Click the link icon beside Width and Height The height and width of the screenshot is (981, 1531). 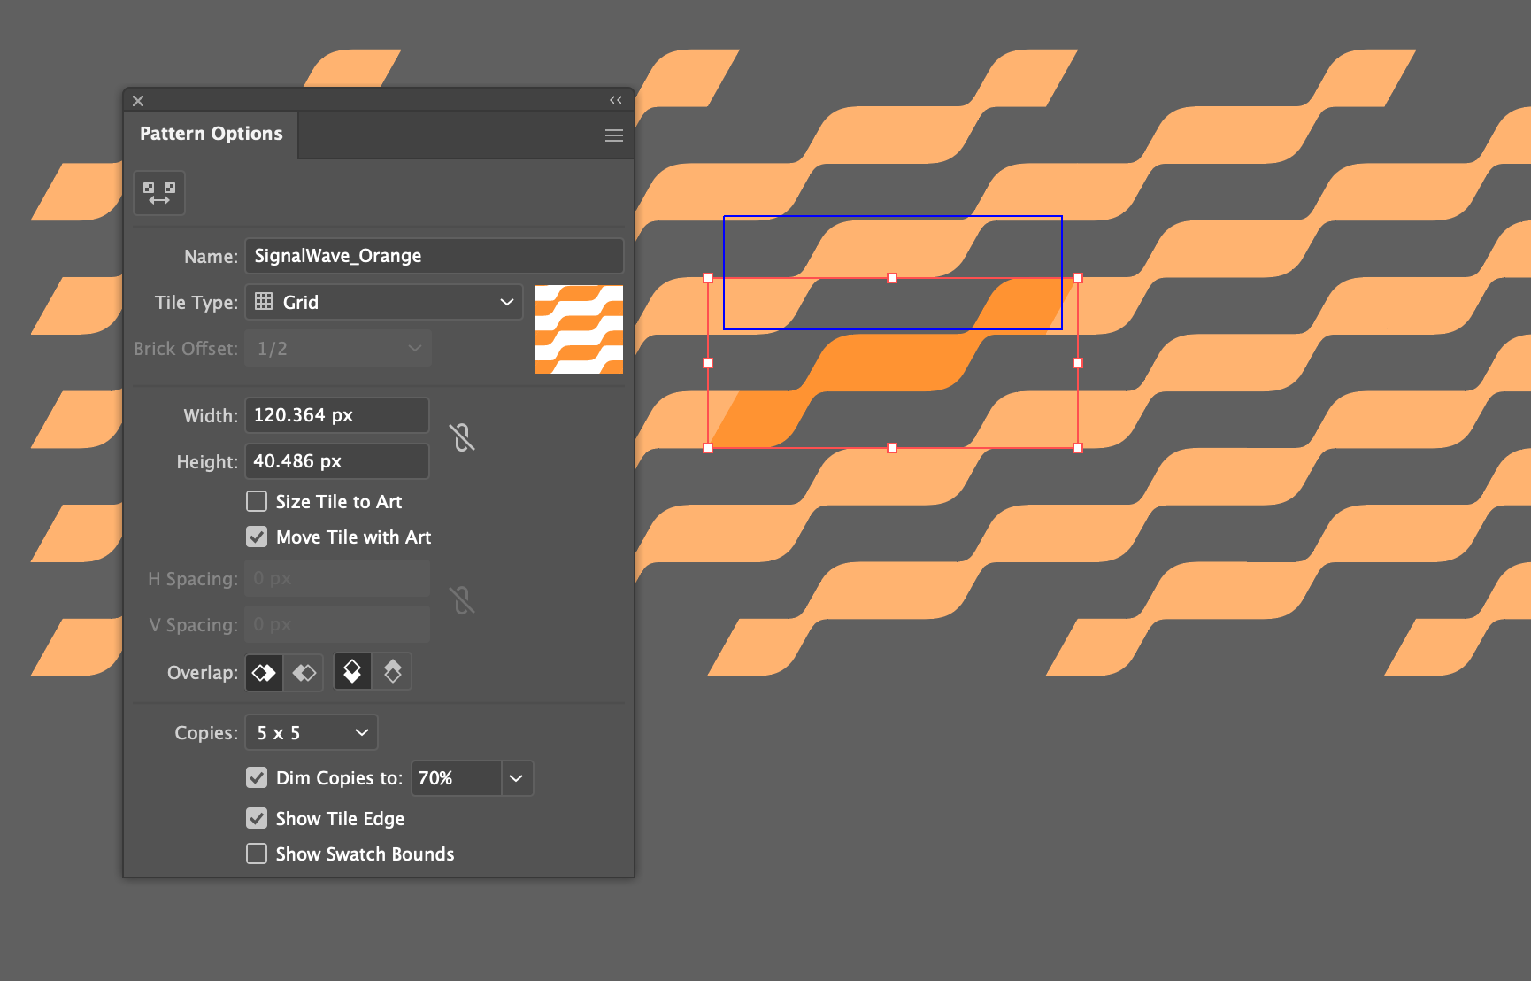click(x=461, y=436)
